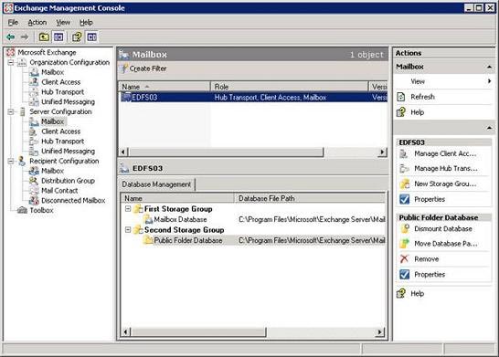The width and height of the screenshot is (499, 357).
Task: Open the Help menu in menu bar
Action: pyautogui.click(x=86, y=22)
